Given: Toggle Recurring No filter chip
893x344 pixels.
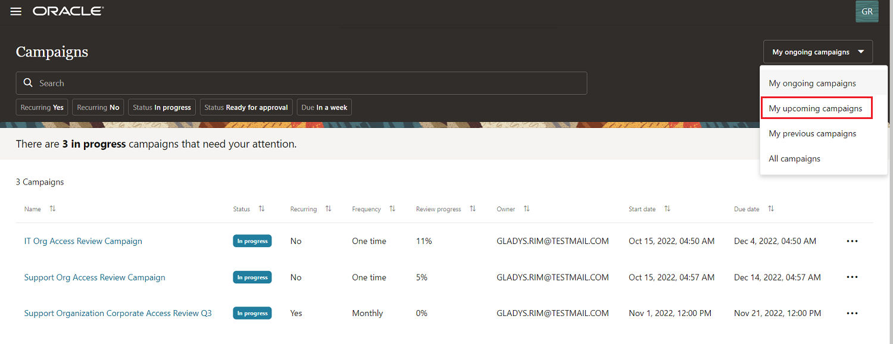Looking at the screenshot, I should tap(98, 107).
